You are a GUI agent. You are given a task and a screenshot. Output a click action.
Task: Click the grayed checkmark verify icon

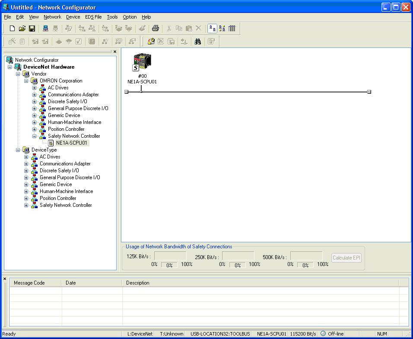79,41
